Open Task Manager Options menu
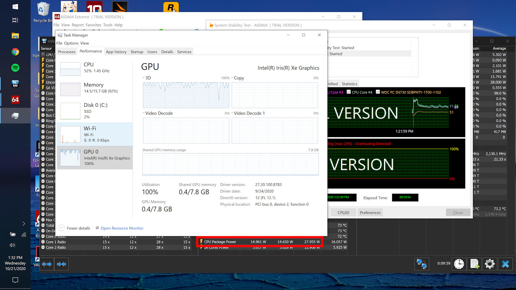516x290 pixels. [71, 43]
